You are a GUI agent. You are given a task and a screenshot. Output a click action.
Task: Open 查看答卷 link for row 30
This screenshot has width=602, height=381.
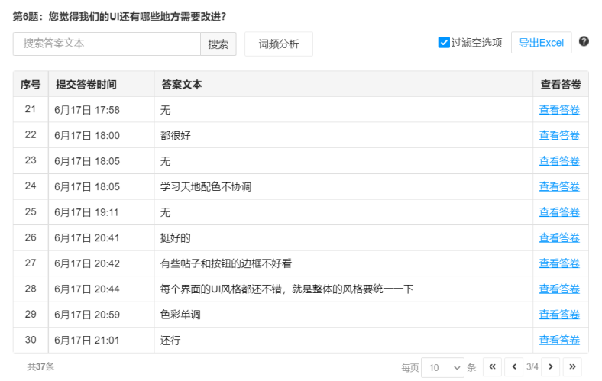click(559, 340)
